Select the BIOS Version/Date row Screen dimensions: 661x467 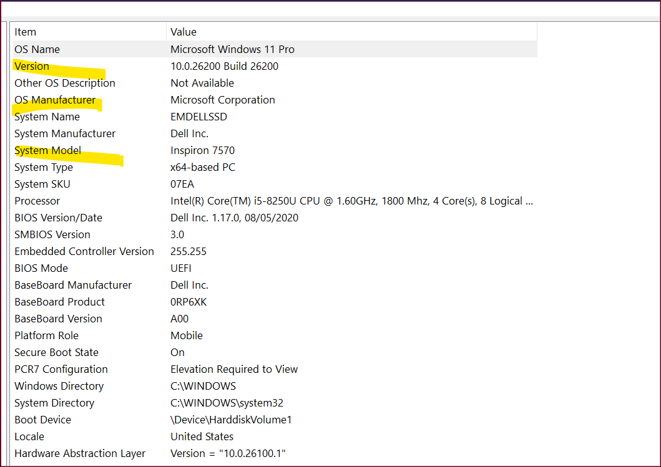click(275, 218)
